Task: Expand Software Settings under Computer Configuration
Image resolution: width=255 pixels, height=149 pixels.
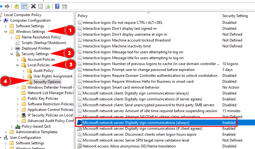Action: coord(6,26)
